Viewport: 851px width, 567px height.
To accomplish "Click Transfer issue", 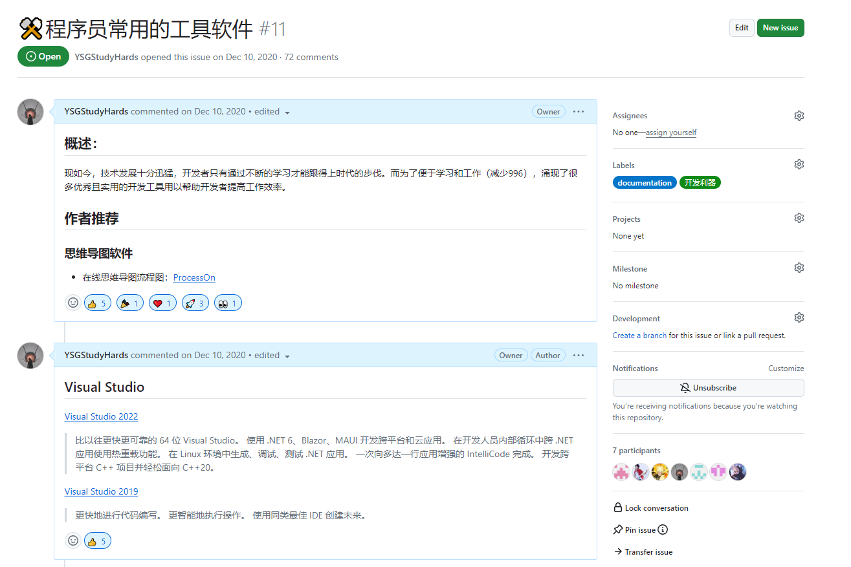I will (x=643, y=552).
